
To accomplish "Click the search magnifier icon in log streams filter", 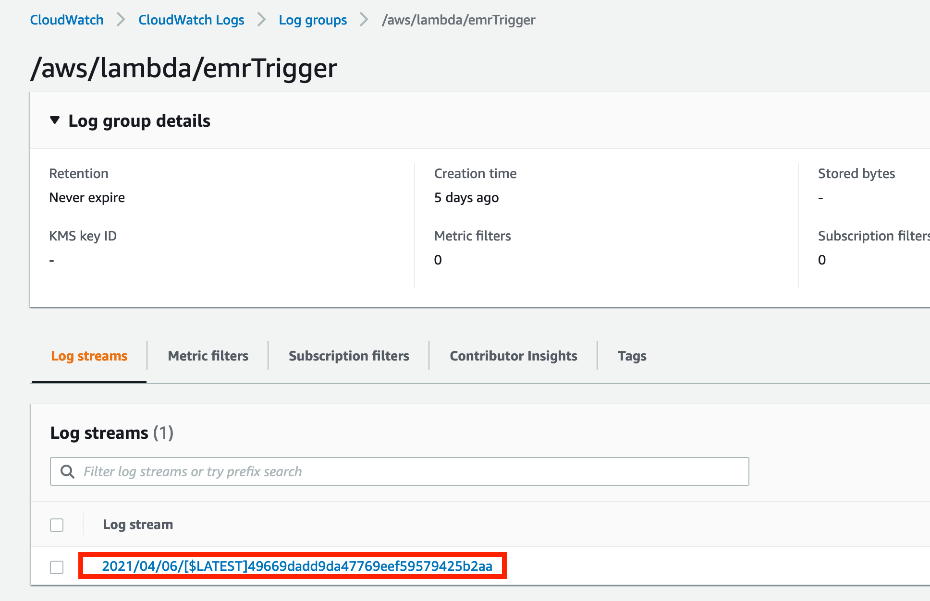I will [67, 471].
